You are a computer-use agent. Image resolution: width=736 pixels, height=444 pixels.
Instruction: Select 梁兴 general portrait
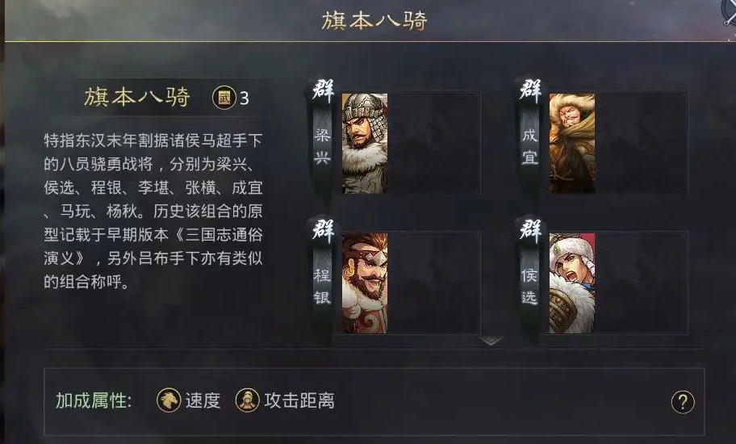point(365,143)
